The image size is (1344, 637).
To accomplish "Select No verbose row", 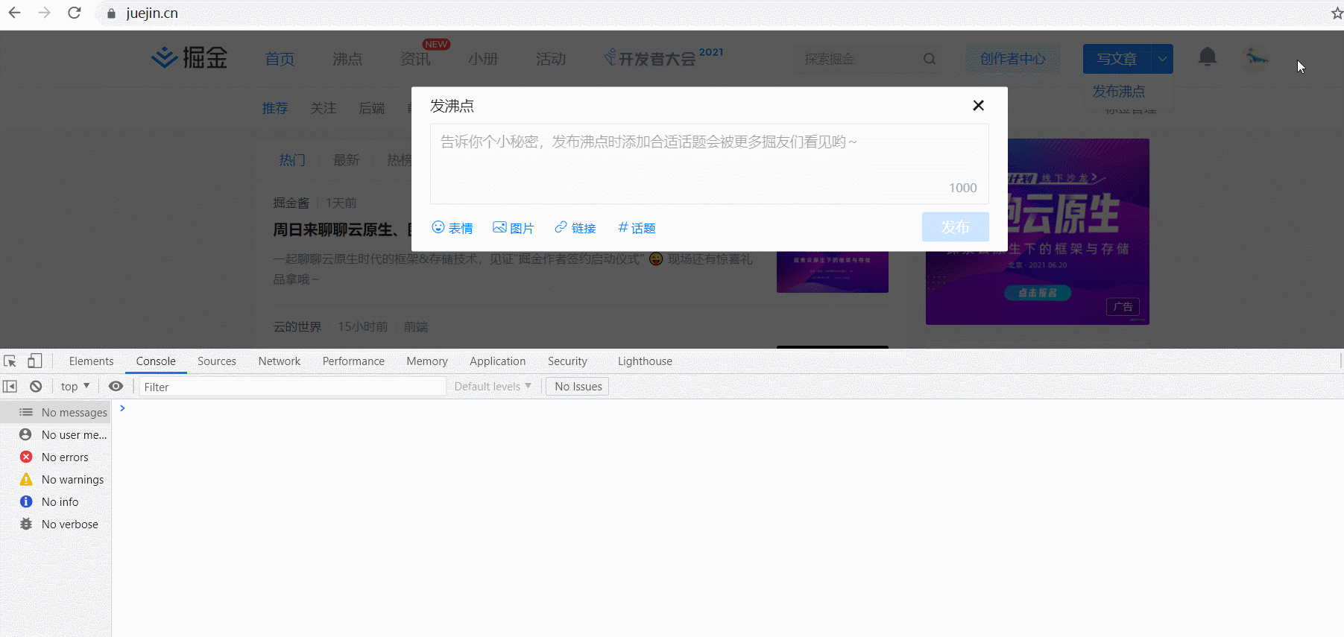I will tap(56, 524).
